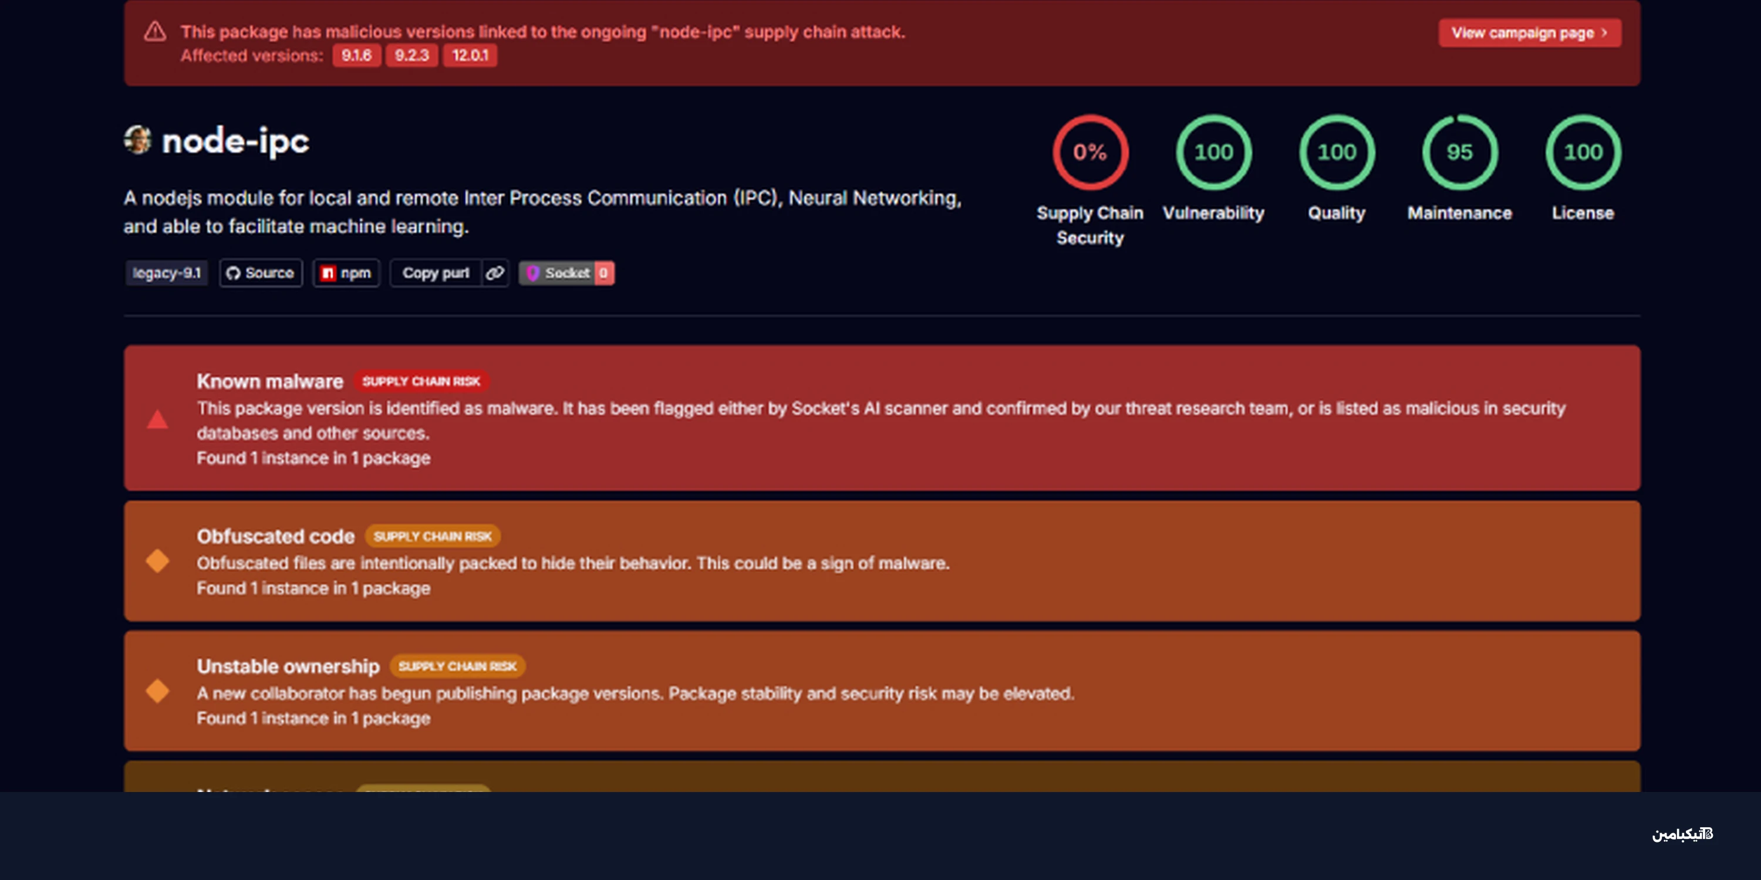Open the legacy-9.1 version tag
Image resolution: width=1761 pixels, height=880 pixels.
(x=166, y=273)
